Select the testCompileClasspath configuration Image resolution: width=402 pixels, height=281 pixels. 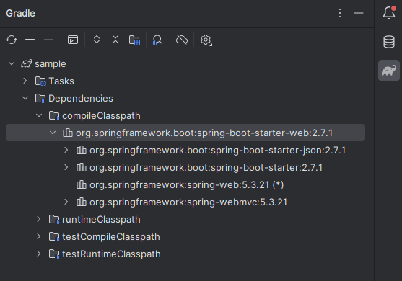pos(185,236)
